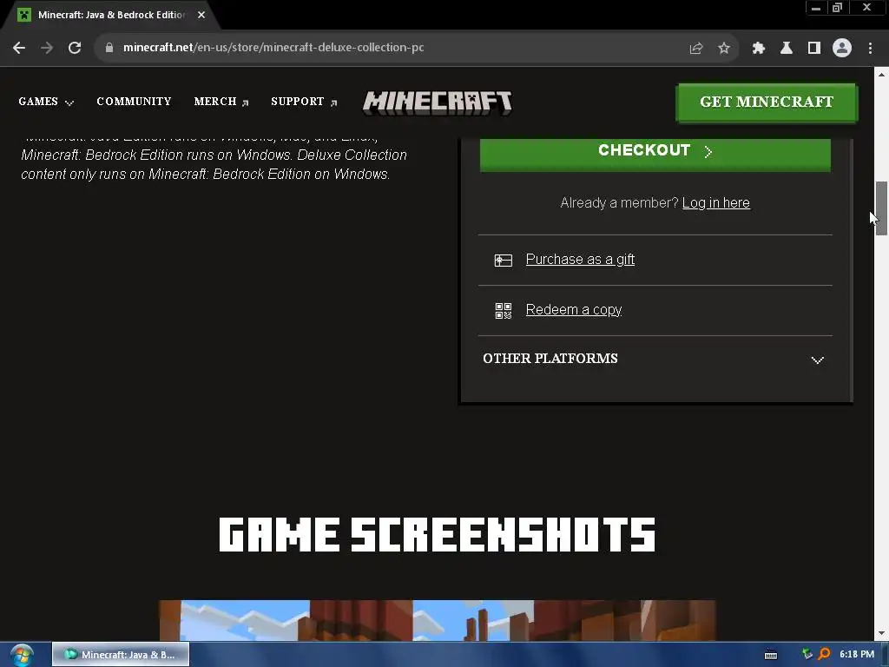Click the QR code redeem icon
Image resolution: width=889 pixels, height=667 pixels.
503,311
